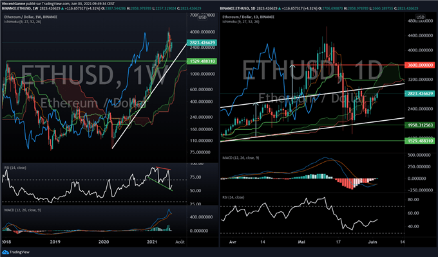Click the 4400.000000 value on daily price axis

(x=419, y=36)
